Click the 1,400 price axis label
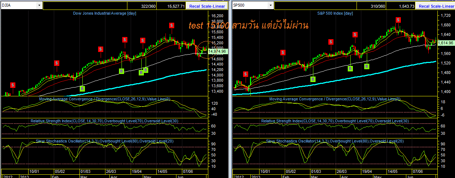 pyautogui.click(x=445, y=92)
